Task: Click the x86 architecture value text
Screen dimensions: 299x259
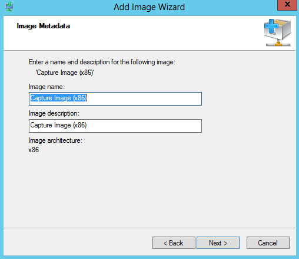Action: click(34, 150)
